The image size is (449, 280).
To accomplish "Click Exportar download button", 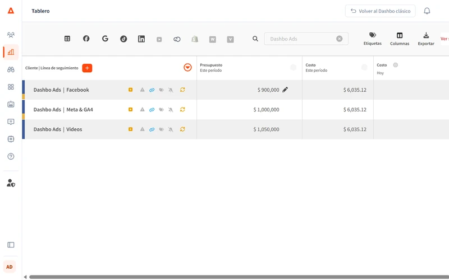I will coord(426,39).
